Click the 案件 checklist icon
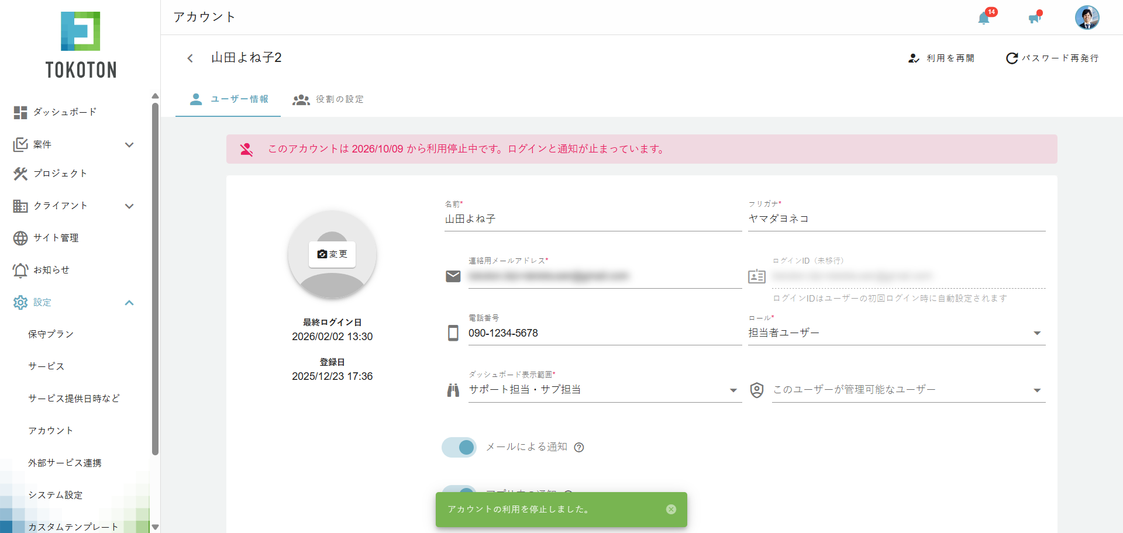This screenshot has height=533, width=1123. click(20, 144)
